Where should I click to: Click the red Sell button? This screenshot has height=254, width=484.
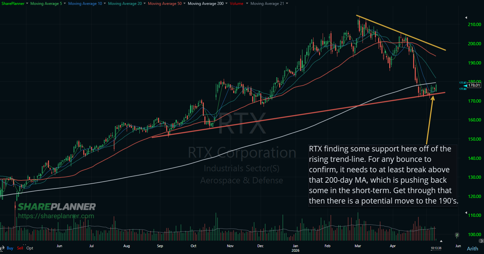click(20, 248)
